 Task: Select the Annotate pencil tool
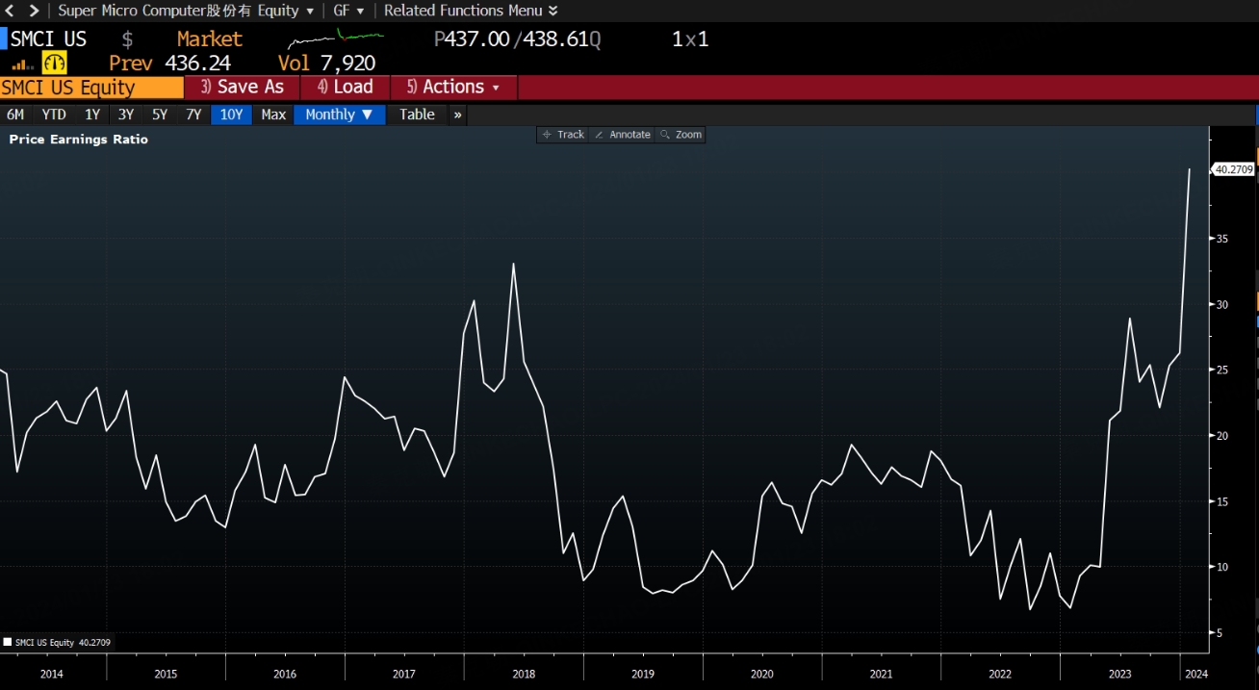622,135
